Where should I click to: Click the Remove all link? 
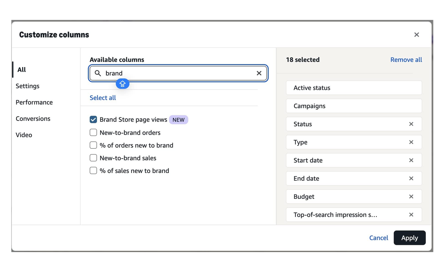[x=406, y=60]
